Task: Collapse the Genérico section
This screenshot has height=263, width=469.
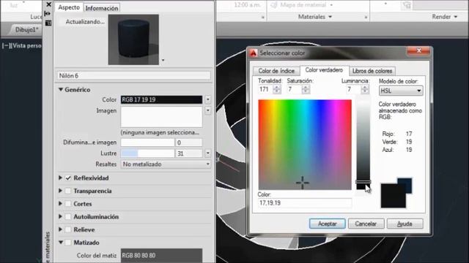Action: pyautogui.click(x=61, y=89)
